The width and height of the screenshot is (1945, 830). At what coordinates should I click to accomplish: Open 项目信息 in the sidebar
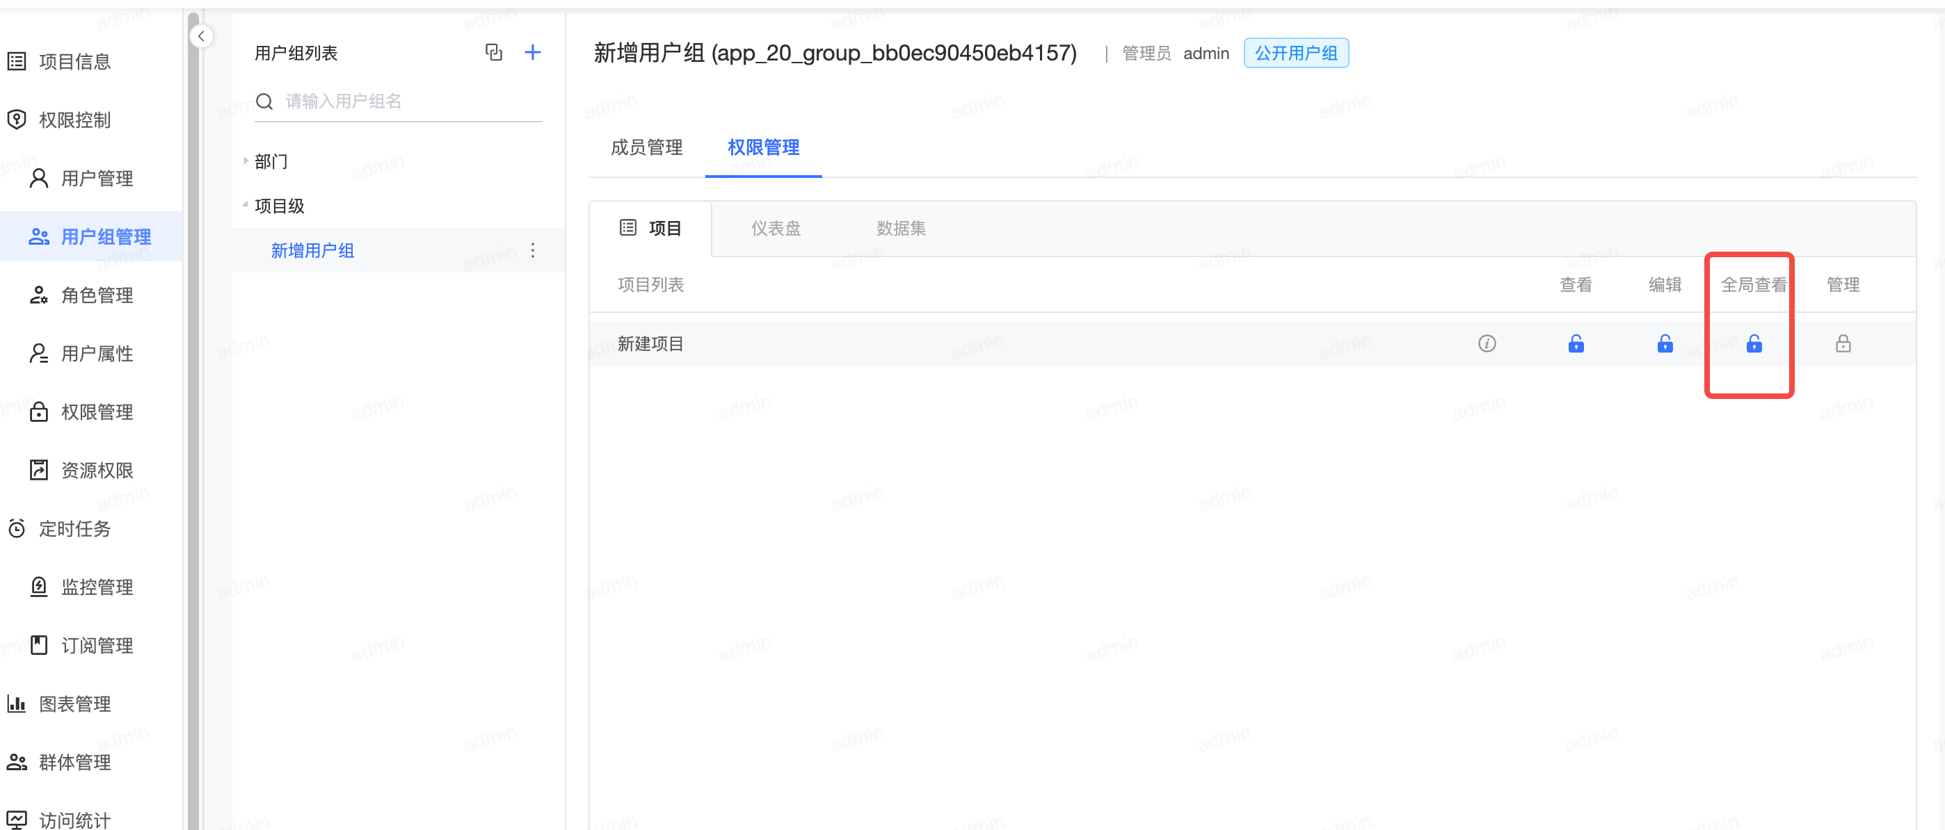pyautogui.click(x=76, y=61)
